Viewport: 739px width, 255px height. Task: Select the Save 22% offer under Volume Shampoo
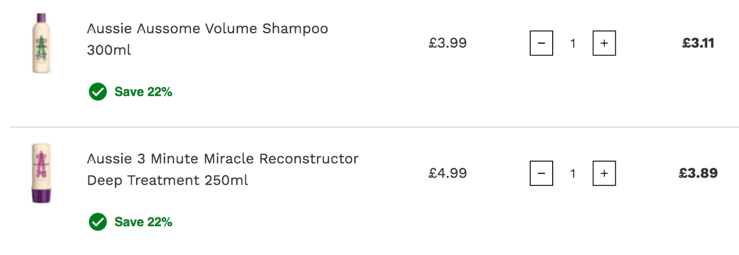[143, 92]
